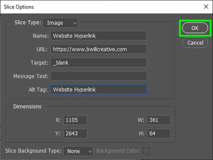Image resolution: width=213 pixels, height=160 pixels.
Task: Confirm the dialog with the OK button
Action: point(195,28)
